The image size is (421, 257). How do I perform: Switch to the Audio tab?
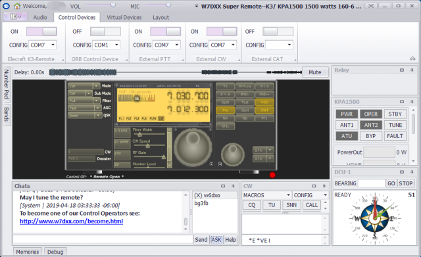40,17
